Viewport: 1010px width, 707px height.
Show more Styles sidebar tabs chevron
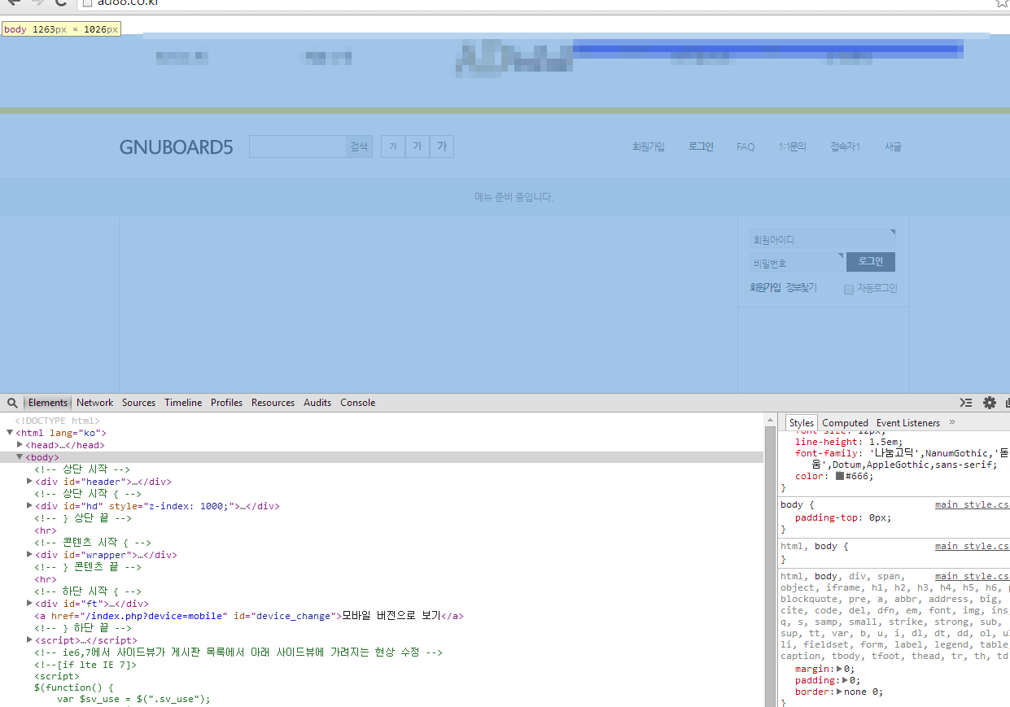pyautogui.click(x=952, y=422)
